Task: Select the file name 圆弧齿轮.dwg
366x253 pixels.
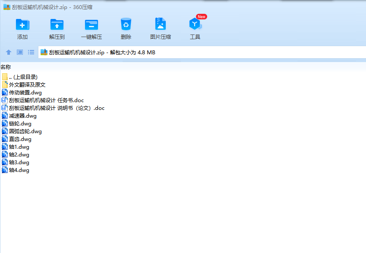Action: click(x=25, y=131)
